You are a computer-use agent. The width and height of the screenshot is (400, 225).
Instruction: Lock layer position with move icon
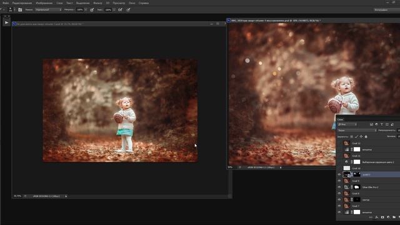pos(361,137)
